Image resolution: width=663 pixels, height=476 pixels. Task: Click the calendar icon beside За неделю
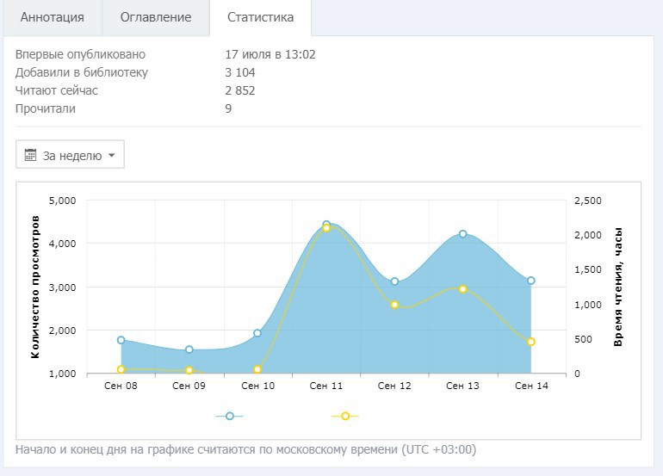31,155
